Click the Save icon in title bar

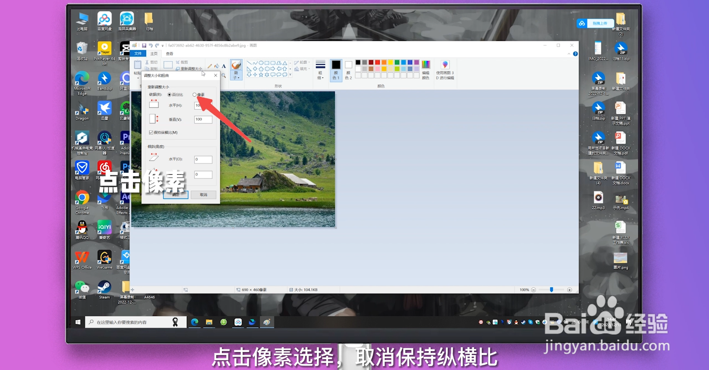[x=144, y=45]
